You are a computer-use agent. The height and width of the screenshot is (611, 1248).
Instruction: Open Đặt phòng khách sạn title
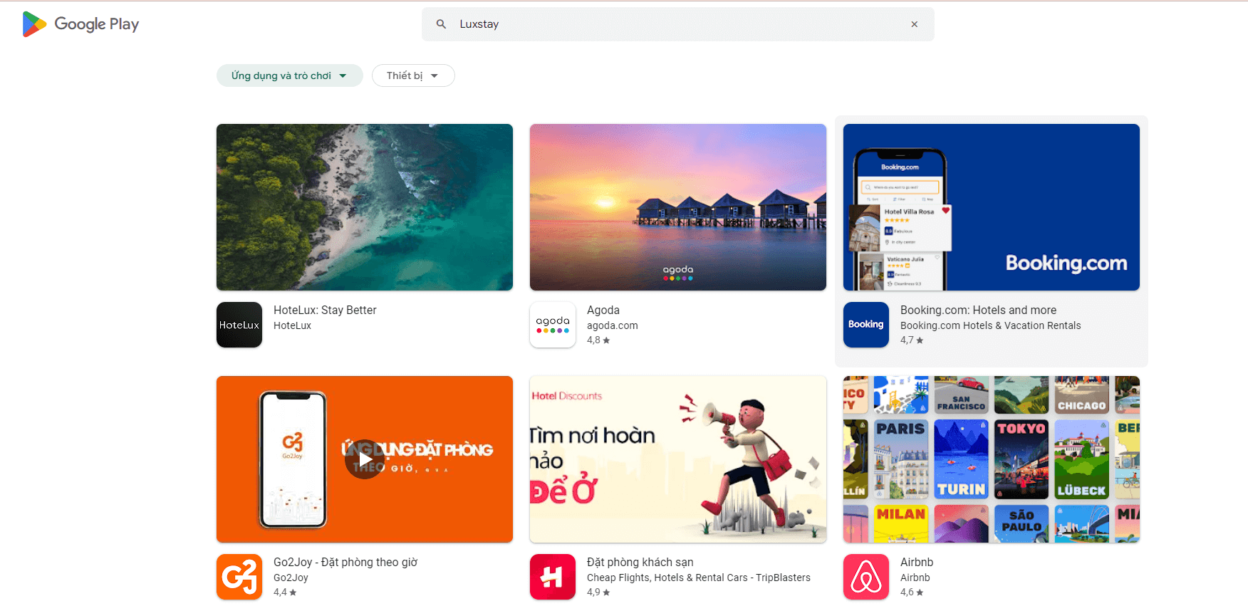(x=640, y=562)
